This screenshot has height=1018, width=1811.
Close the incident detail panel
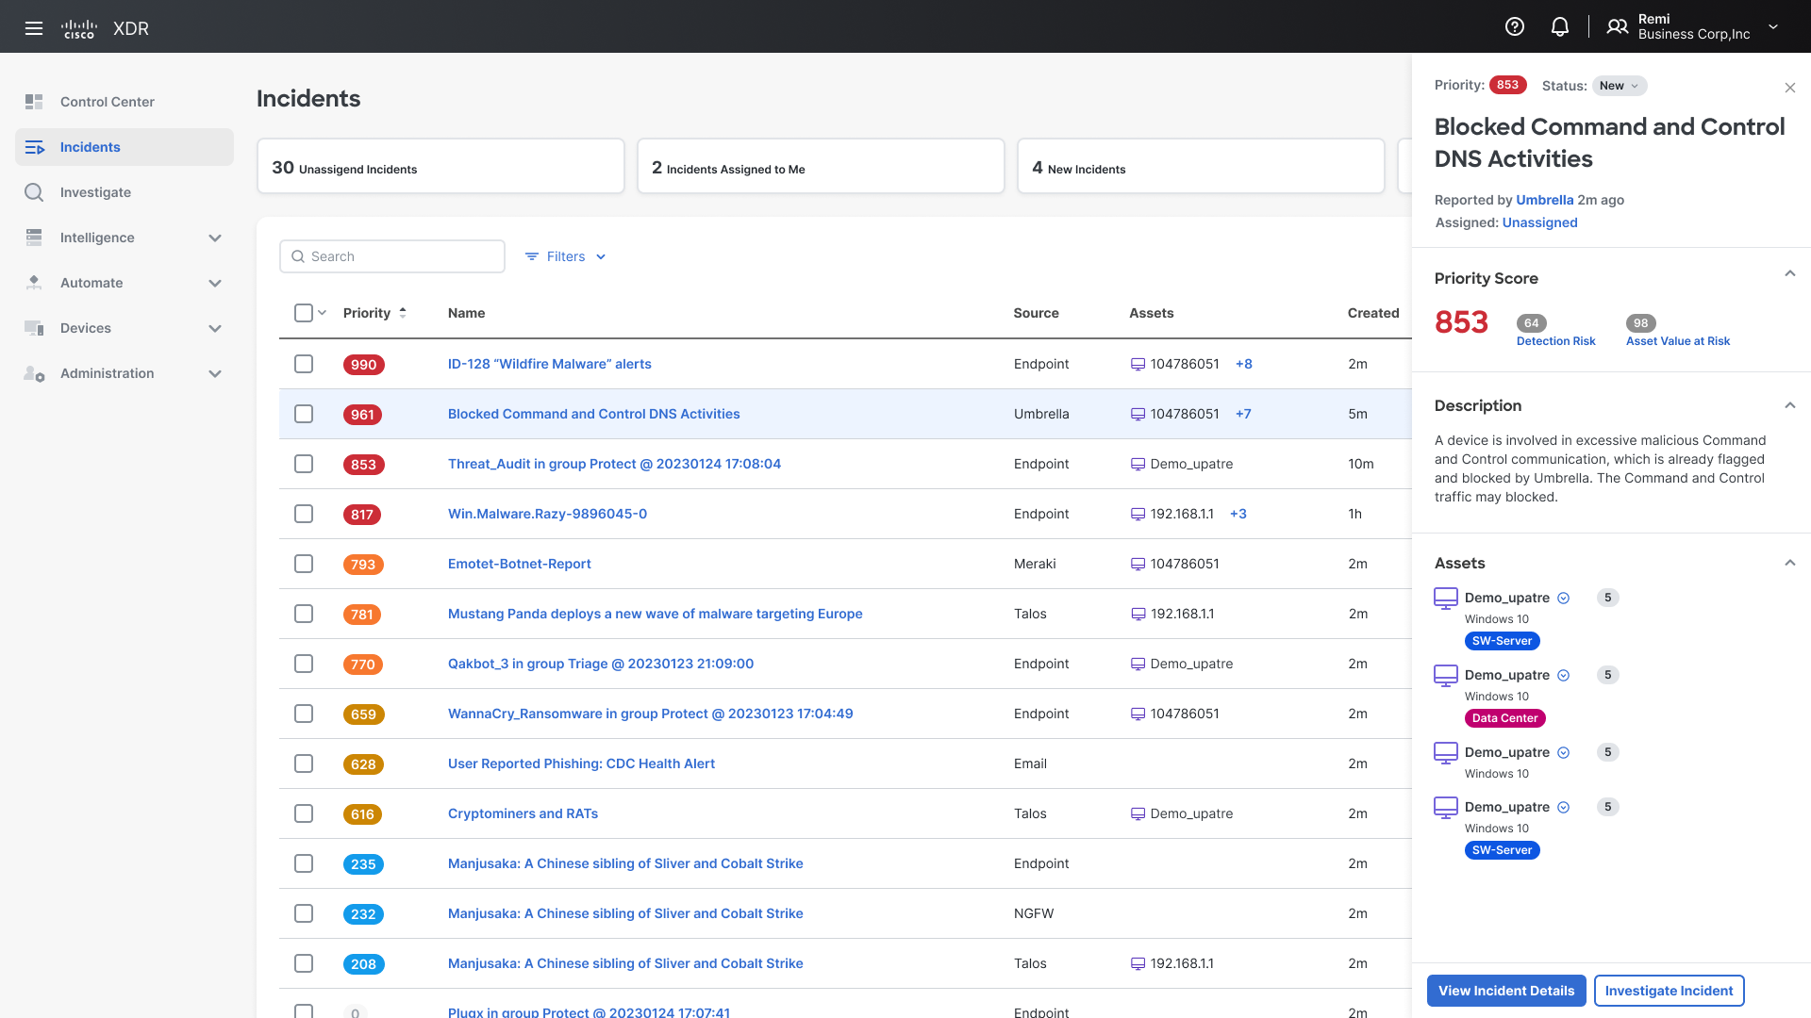(x=1790, y=88)
